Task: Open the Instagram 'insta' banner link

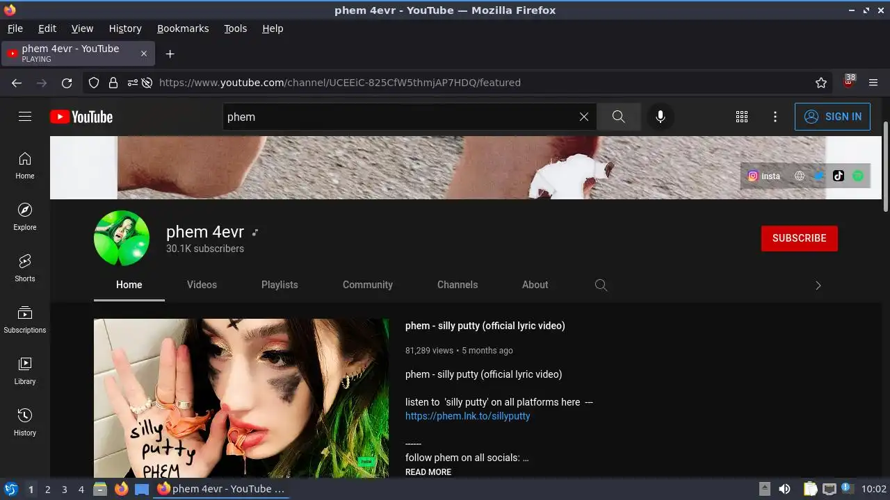Action: pos(763,176)
